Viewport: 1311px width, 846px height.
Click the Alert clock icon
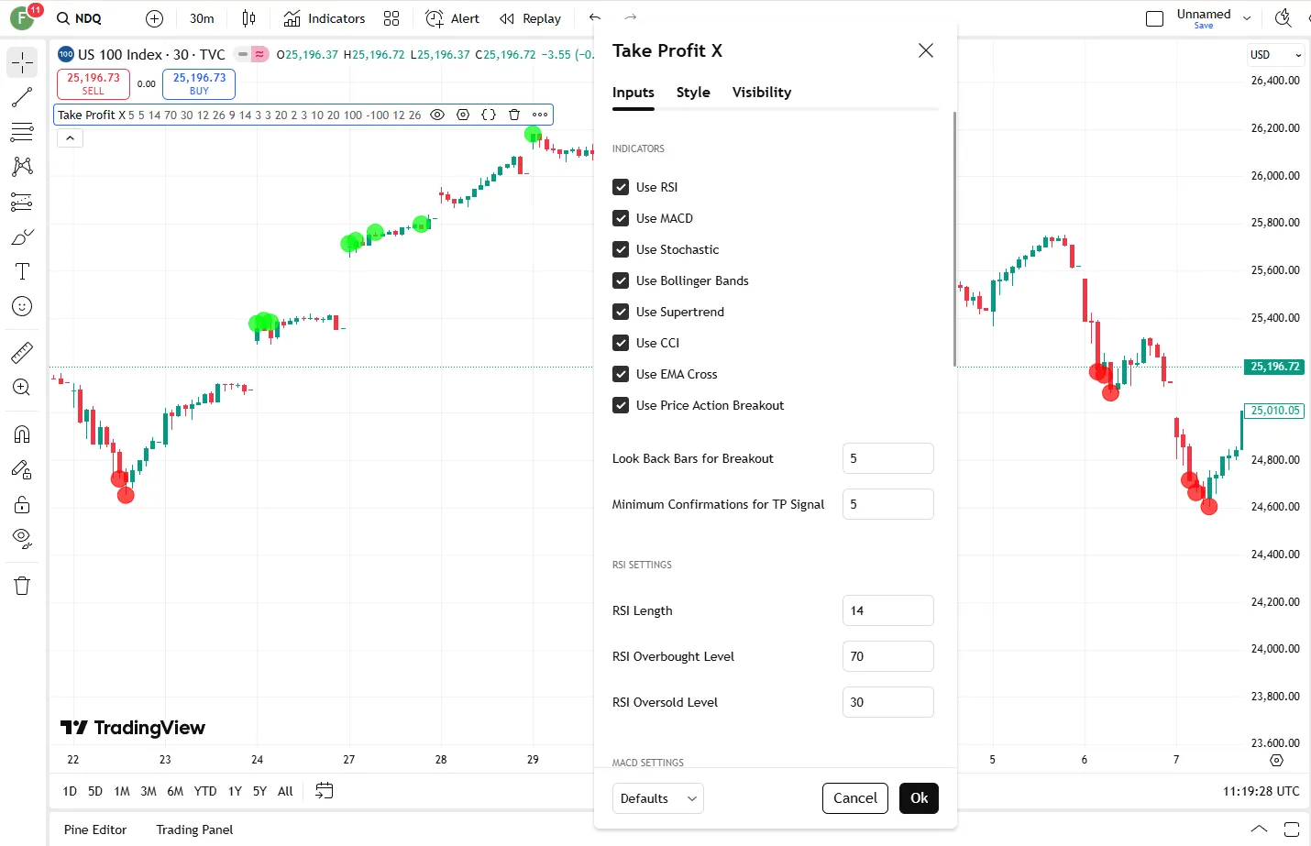[435, 18]
